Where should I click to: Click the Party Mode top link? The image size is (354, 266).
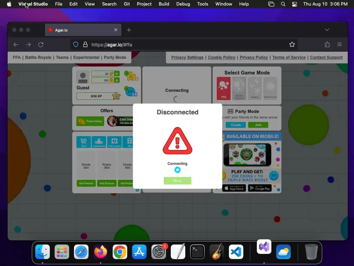115,57
